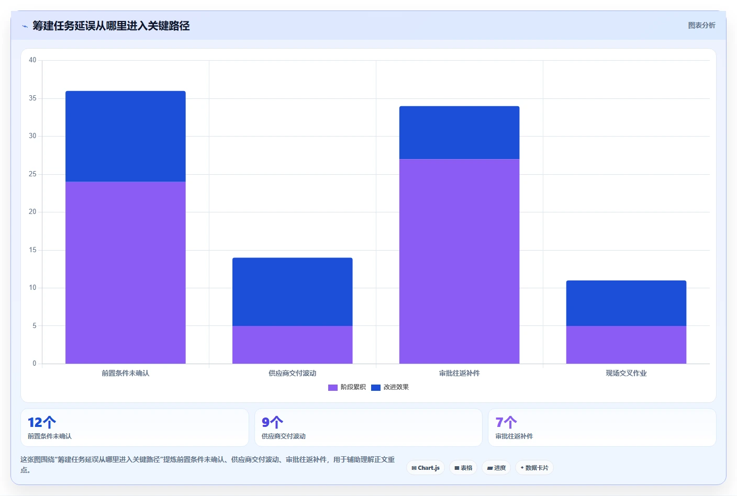Click the x-axis label 前置条件未确认
This screenshot has height=496, width=737.
pyautogui.click(x=126, y=373)
